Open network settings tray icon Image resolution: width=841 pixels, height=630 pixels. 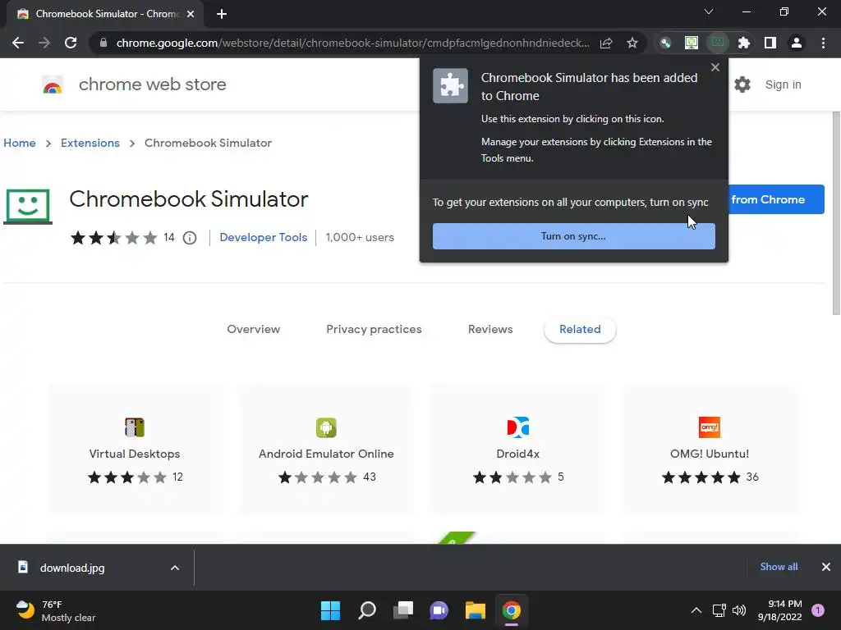[719, 610]
